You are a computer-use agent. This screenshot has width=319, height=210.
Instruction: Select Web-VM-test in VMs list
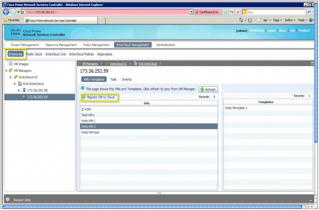click(149, 132)
